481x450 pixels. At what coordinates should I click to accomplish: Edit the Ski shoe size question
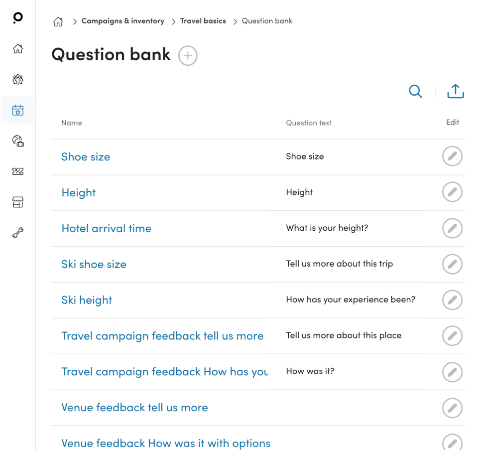click(x=452, y=264)
